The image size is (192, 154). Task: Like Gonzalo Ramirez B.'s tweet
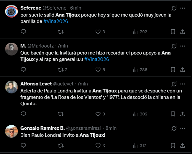pyautogui.click(x=99, y=146)
